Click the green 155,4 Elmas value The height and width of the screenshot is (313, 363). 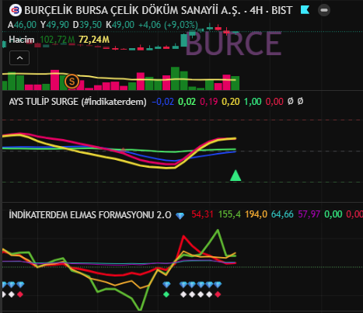[x=229, y=214]
